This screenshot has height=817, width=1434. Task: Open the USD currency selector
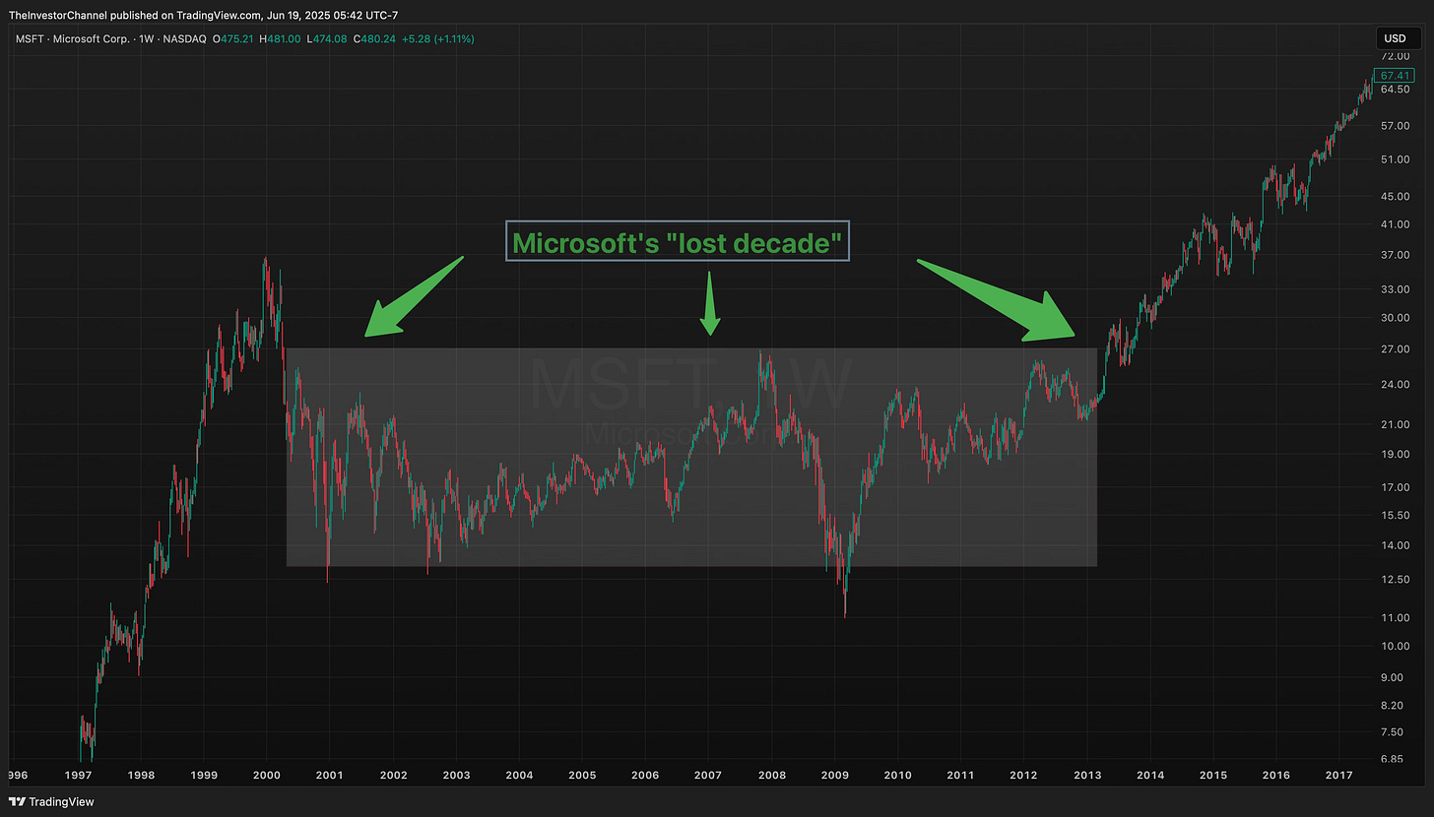[x=1400, y=39]
